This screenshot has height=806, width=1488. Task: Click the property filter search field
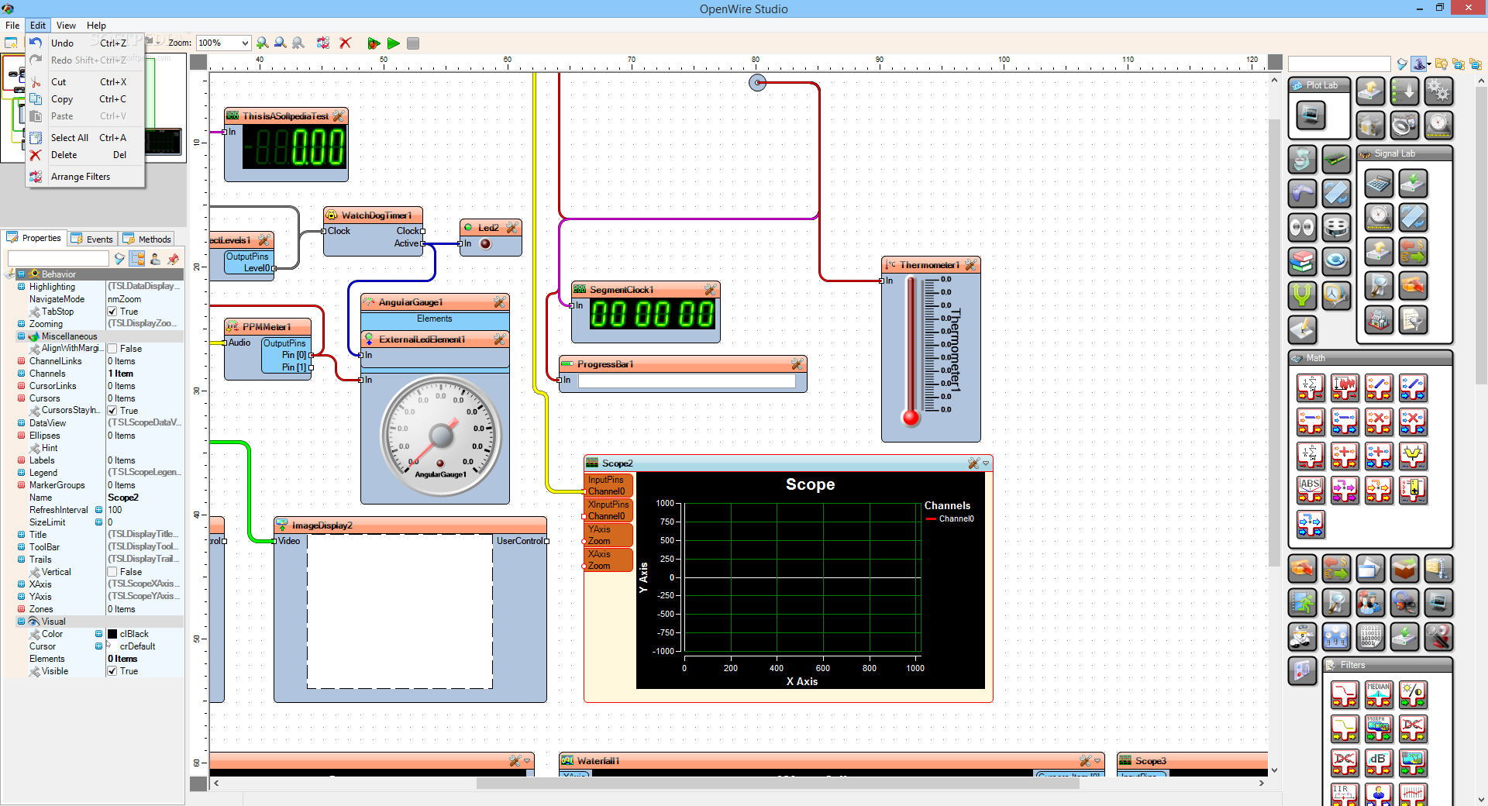coord(58,258)
